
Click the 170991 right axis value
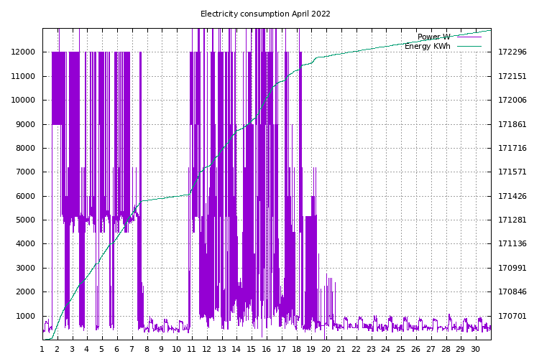click(512, 268)
